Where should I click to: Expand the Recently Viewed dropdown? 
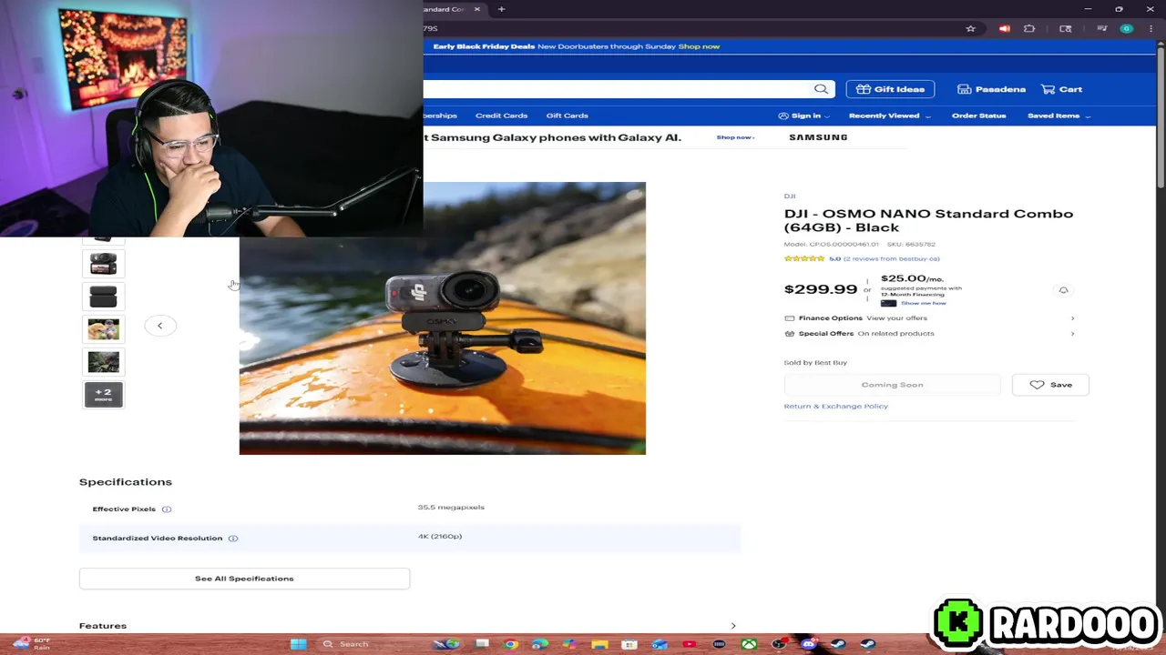pos(889,116)
